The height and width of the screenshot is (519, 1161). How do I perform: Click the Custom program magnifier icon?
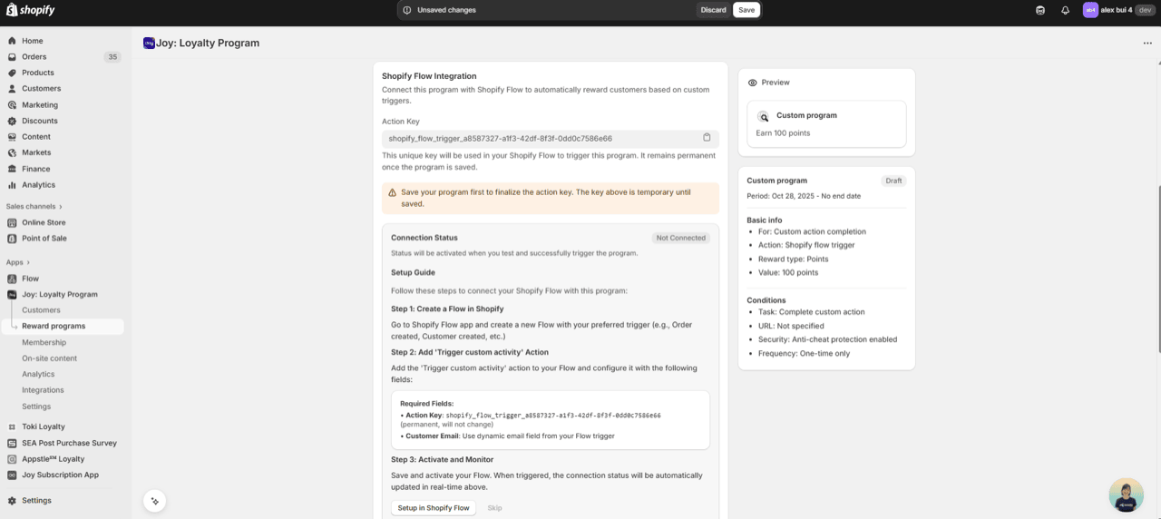pyautogui.click(x=763, y=116)
